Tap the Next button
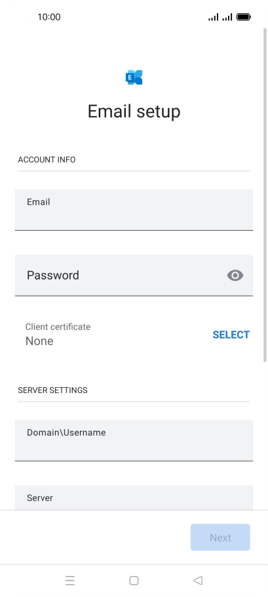Viewport: 268px width, 597px height. (x=220, y=537)
